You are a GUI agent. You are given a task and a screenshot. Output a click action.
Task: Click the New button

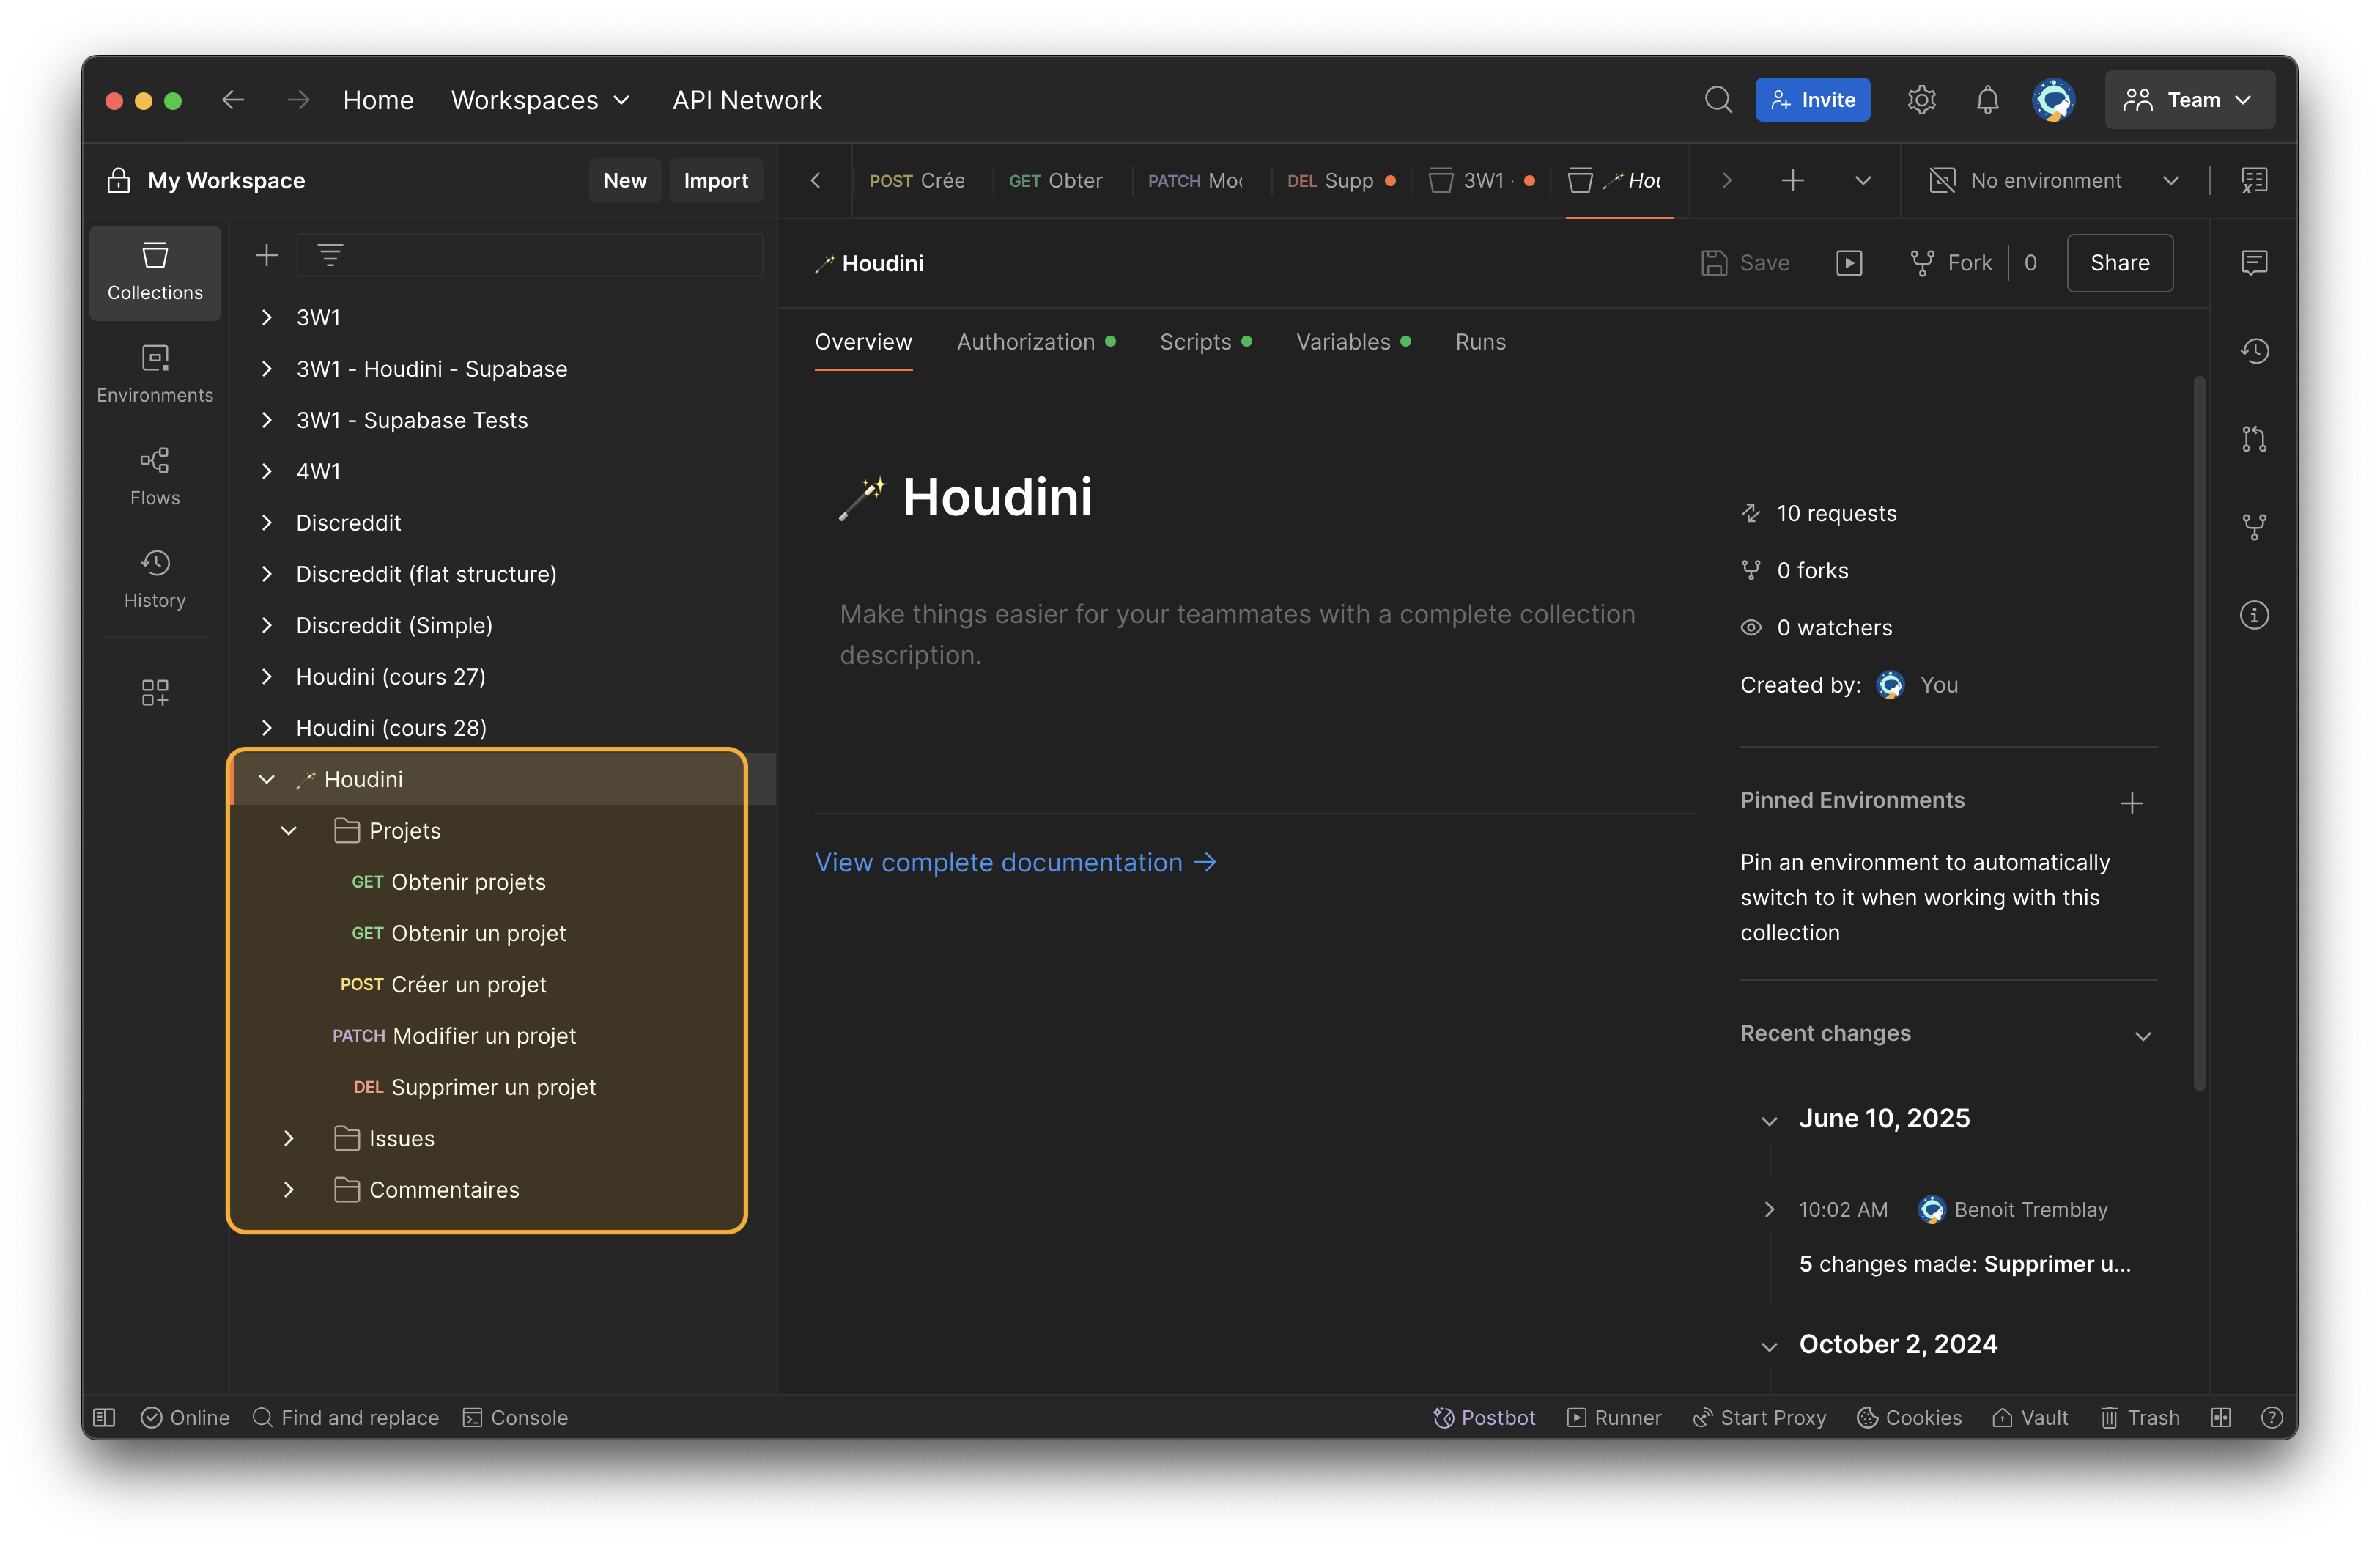click(625, 181)
